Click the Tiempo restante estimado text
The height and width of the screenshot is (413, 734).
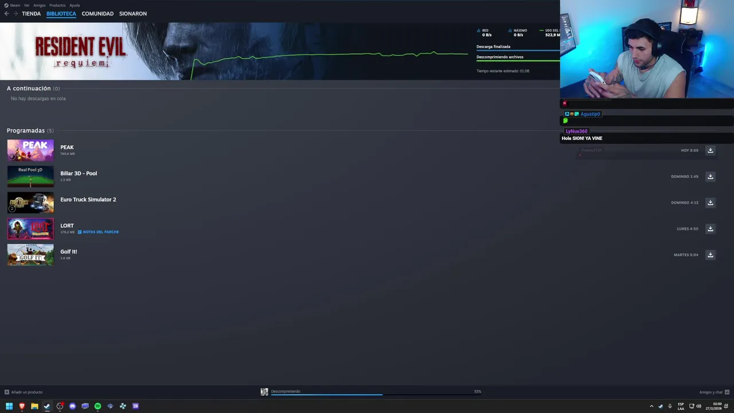(x=503, y=71)
